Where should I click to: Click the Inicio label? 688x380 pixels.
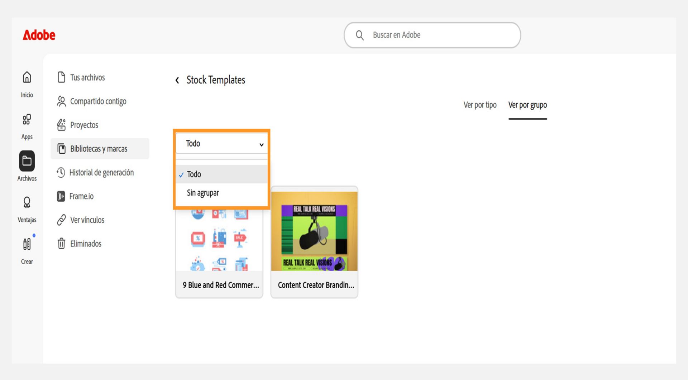point(27,95)
